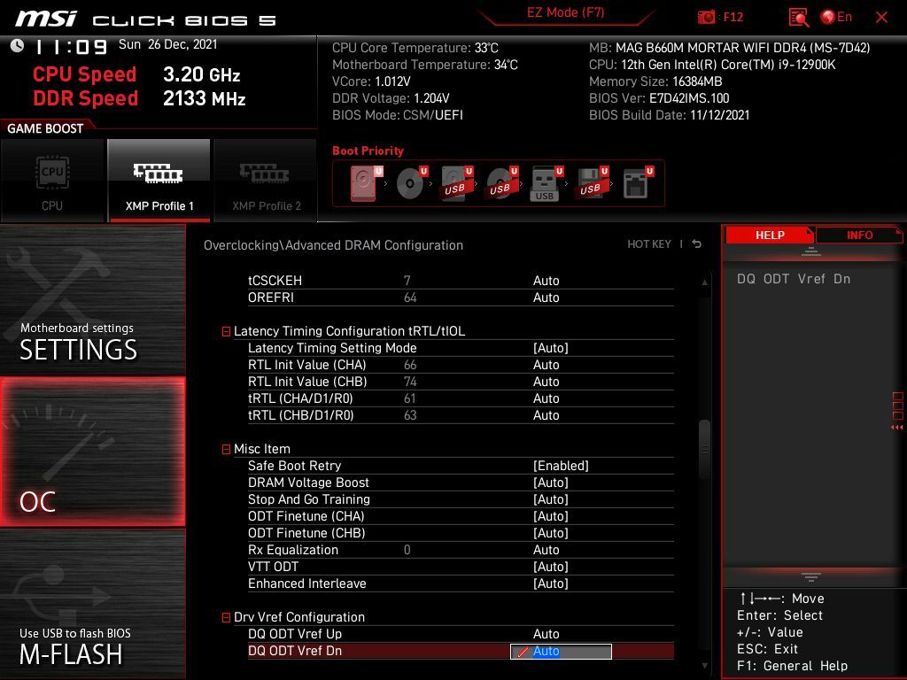Toggle the CPU Game Boost button
The width and height of the screenshot is (907, 680).
coord(52,181)
